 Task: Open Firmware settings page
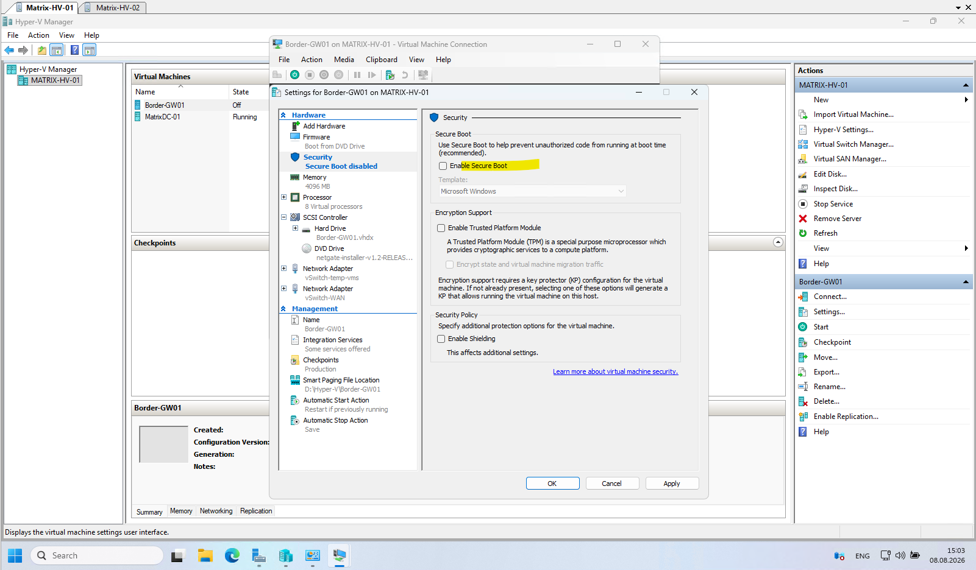(316, 137)
